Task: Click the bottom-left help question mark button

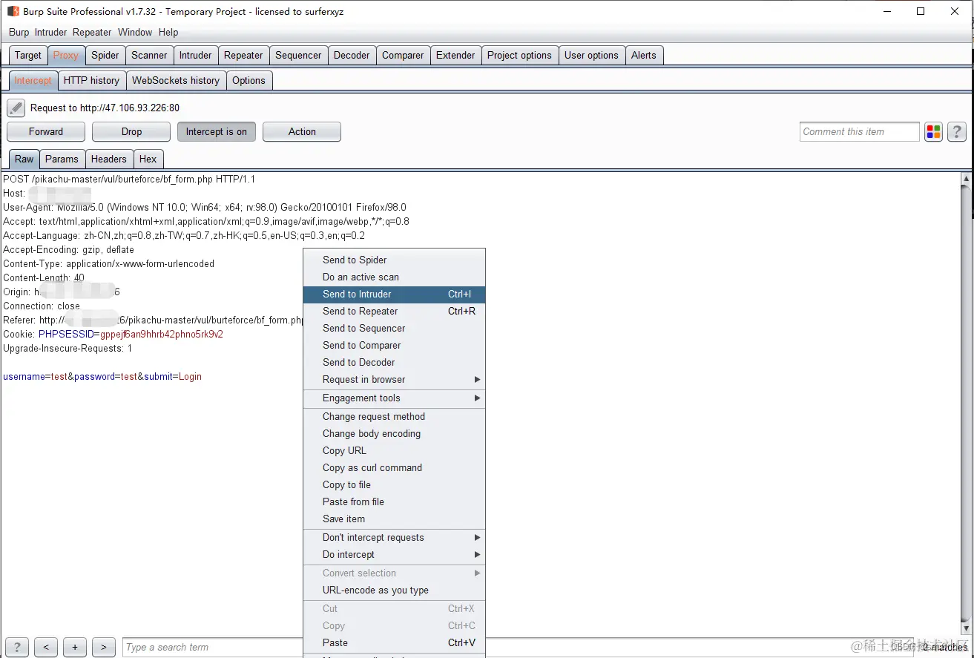Action: (x=17, y=647)
